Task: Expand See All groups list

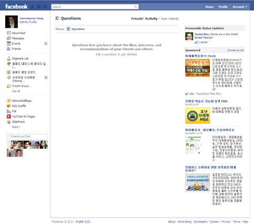Action: coord(16,91)
